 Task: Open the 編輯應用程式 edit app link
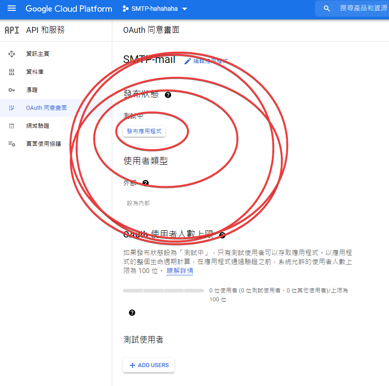click(210, 61)
